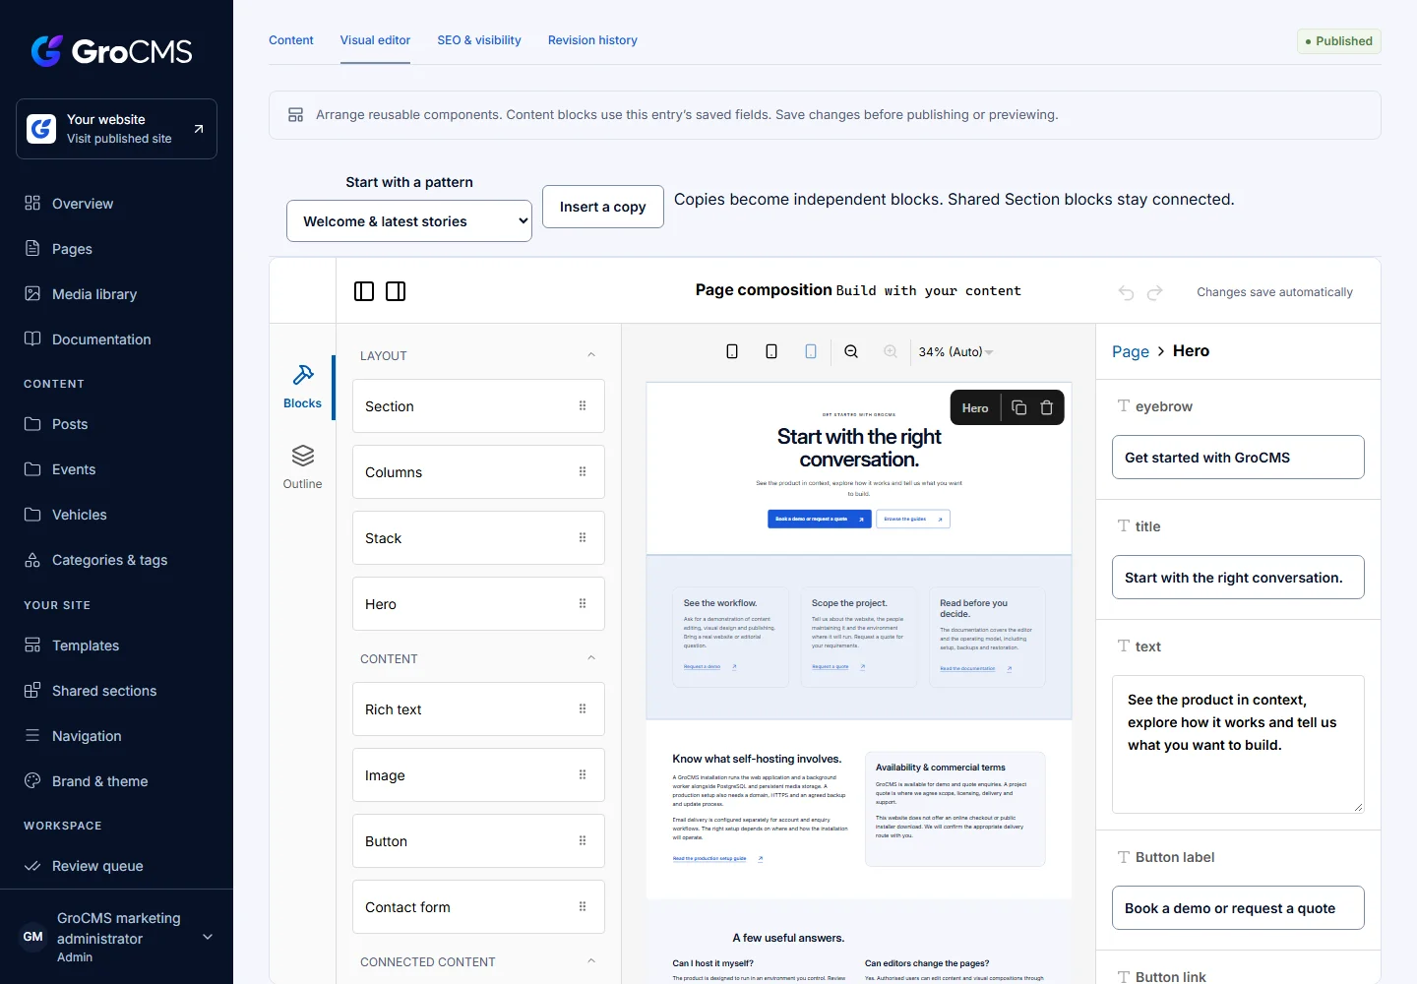The height and width of the screenshot is (984, 1417).
Task: Duplicate the selected Hero block
Action: click(1019, 407)
